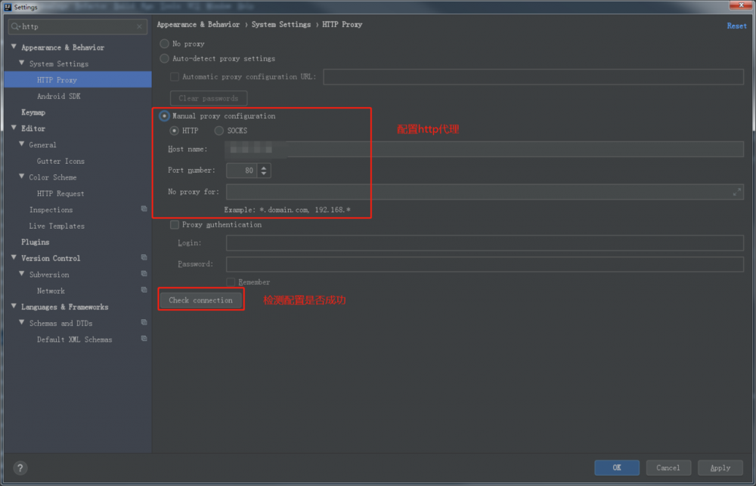Tick the Remember password checkbox
The image size is (756, 486).
point(231,282)
